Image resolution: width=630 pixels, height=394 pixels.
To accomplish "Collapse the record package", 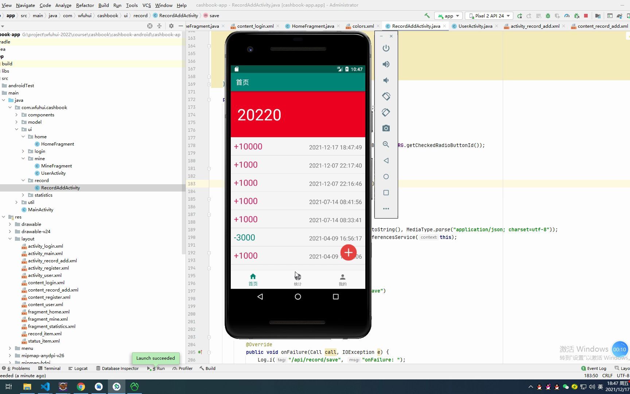I will (23, 180).
